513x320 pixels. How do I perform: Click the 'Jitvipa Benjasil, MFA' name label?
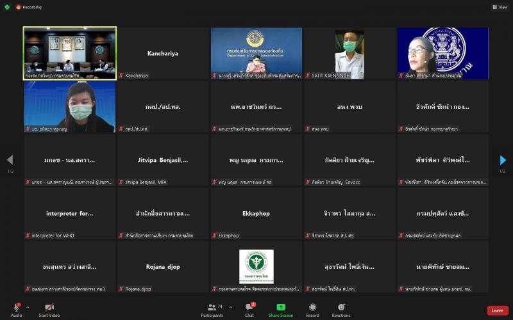[146, 182]
